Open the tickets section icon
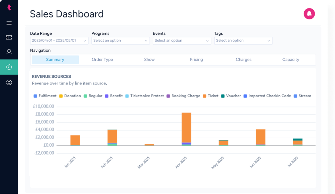The image size is (335, 194). pyautogui.click(x=9, y=38)
